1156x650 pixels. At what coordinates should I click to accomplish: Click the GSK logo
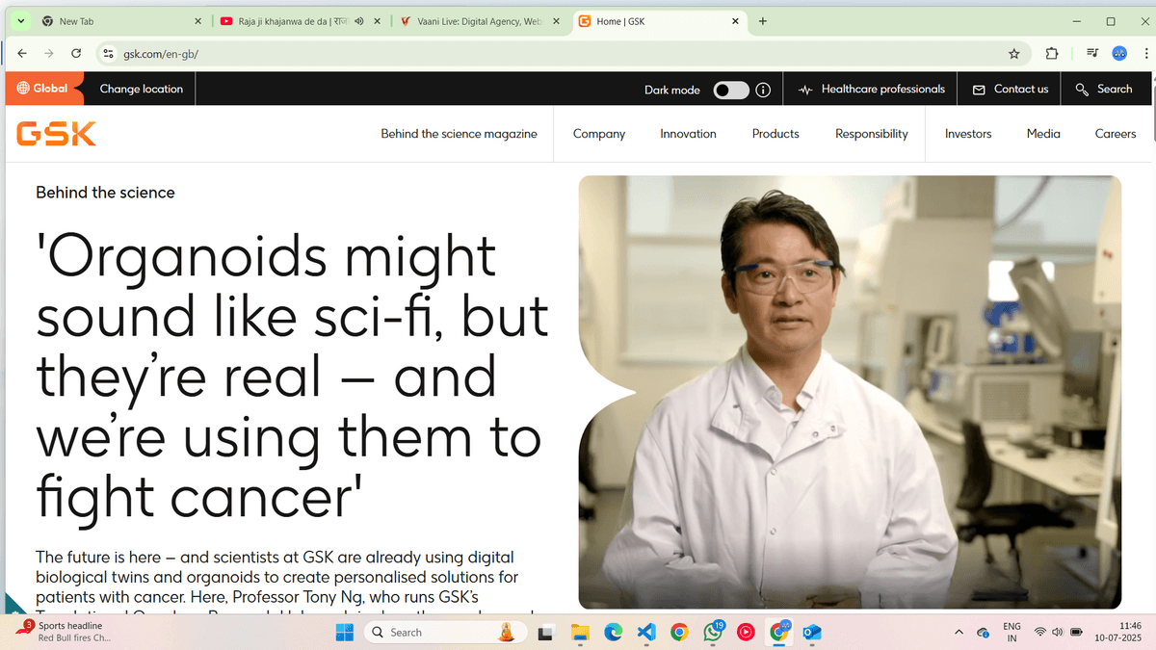pos(57,134)
